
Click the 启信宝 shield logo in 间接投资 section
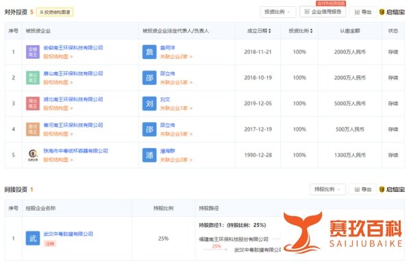click(x=392, y=189)
